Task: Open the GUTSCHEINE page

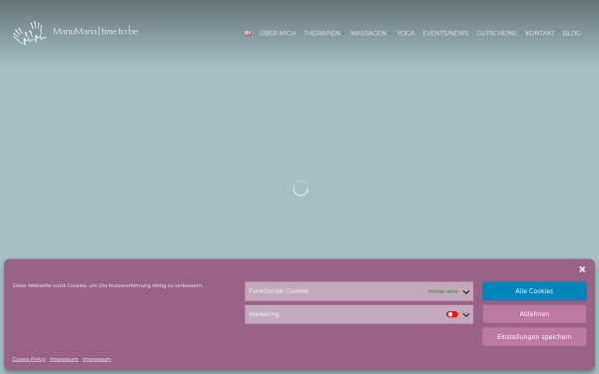Action: (496, 33)
